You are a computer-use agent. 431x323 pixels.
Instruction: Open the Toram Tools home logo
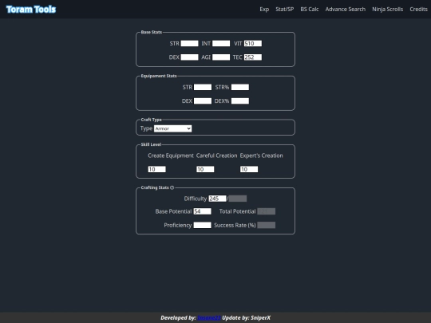[x=31, y=10]
